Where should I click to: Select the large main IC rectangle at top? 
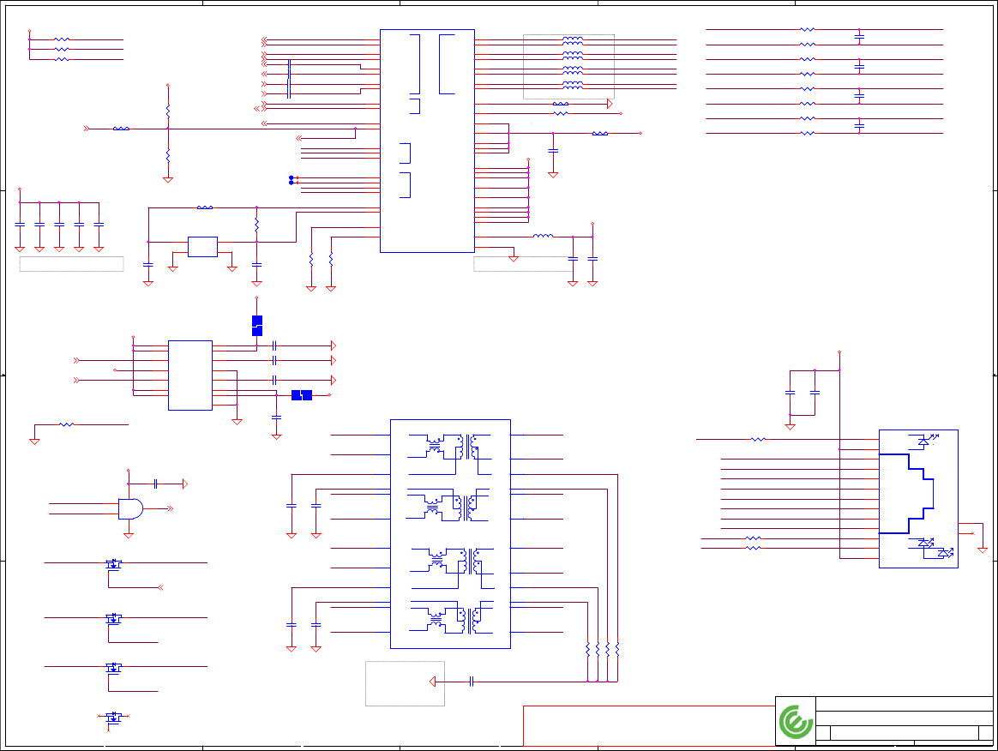point(427,141)
